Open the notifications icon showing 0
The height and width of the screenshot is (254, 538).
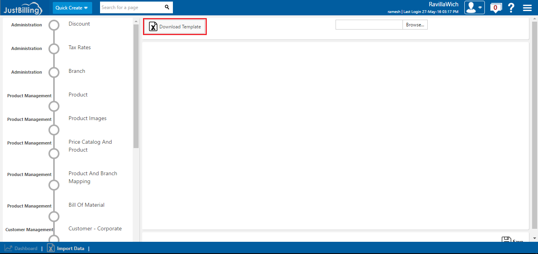(495, 7)
